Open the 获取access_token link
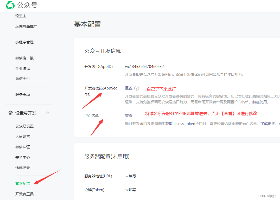The width and height of the screenshot is (280, 200). click(x=180, y=124)
